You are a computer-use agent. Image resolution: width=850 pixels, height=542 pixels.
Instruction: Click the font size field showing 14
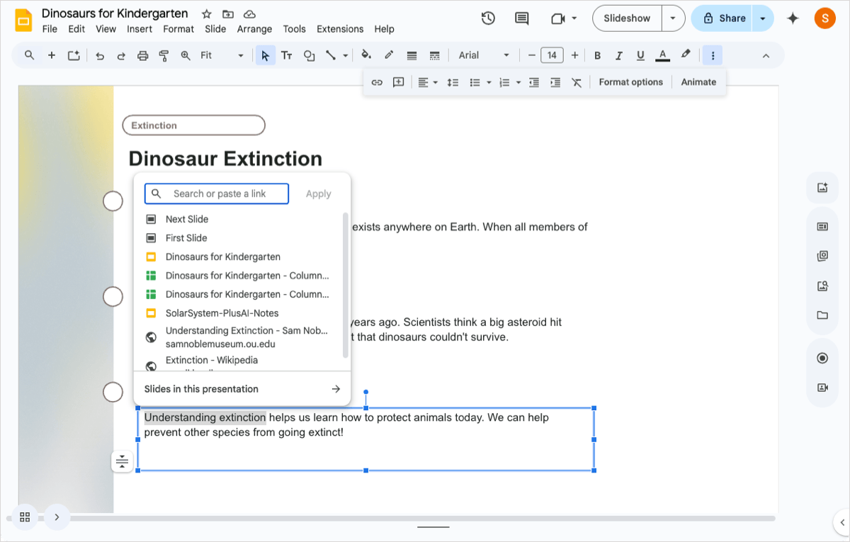click(x=552, y=55)
